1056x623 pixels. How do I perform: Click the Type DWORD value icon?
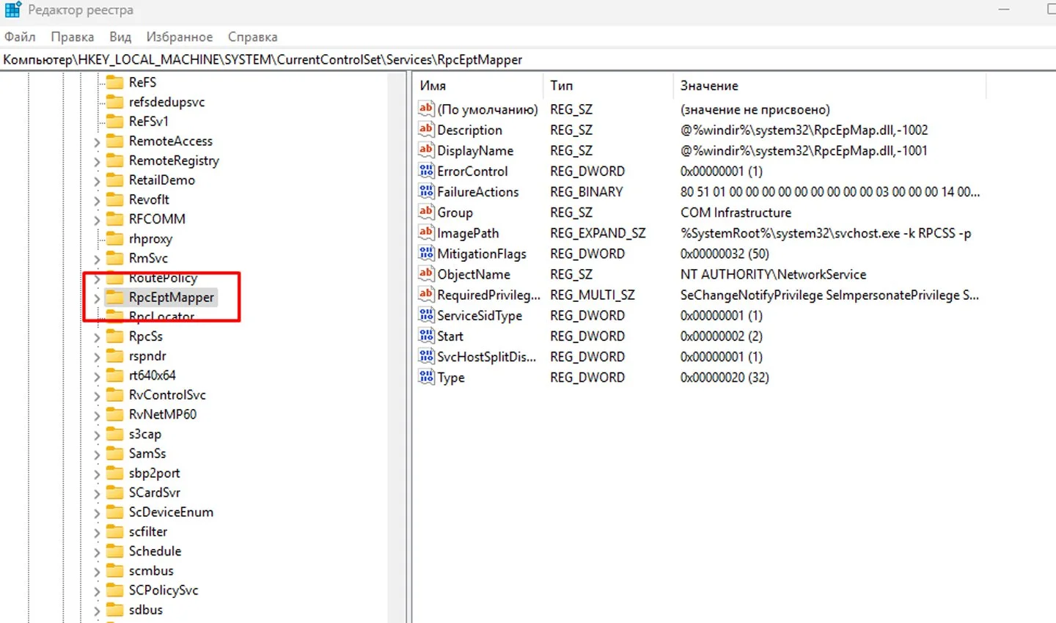tap(426, 377)
